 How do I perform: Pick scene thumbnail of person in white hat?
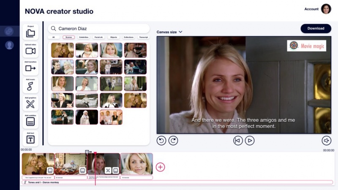[87, 117]
